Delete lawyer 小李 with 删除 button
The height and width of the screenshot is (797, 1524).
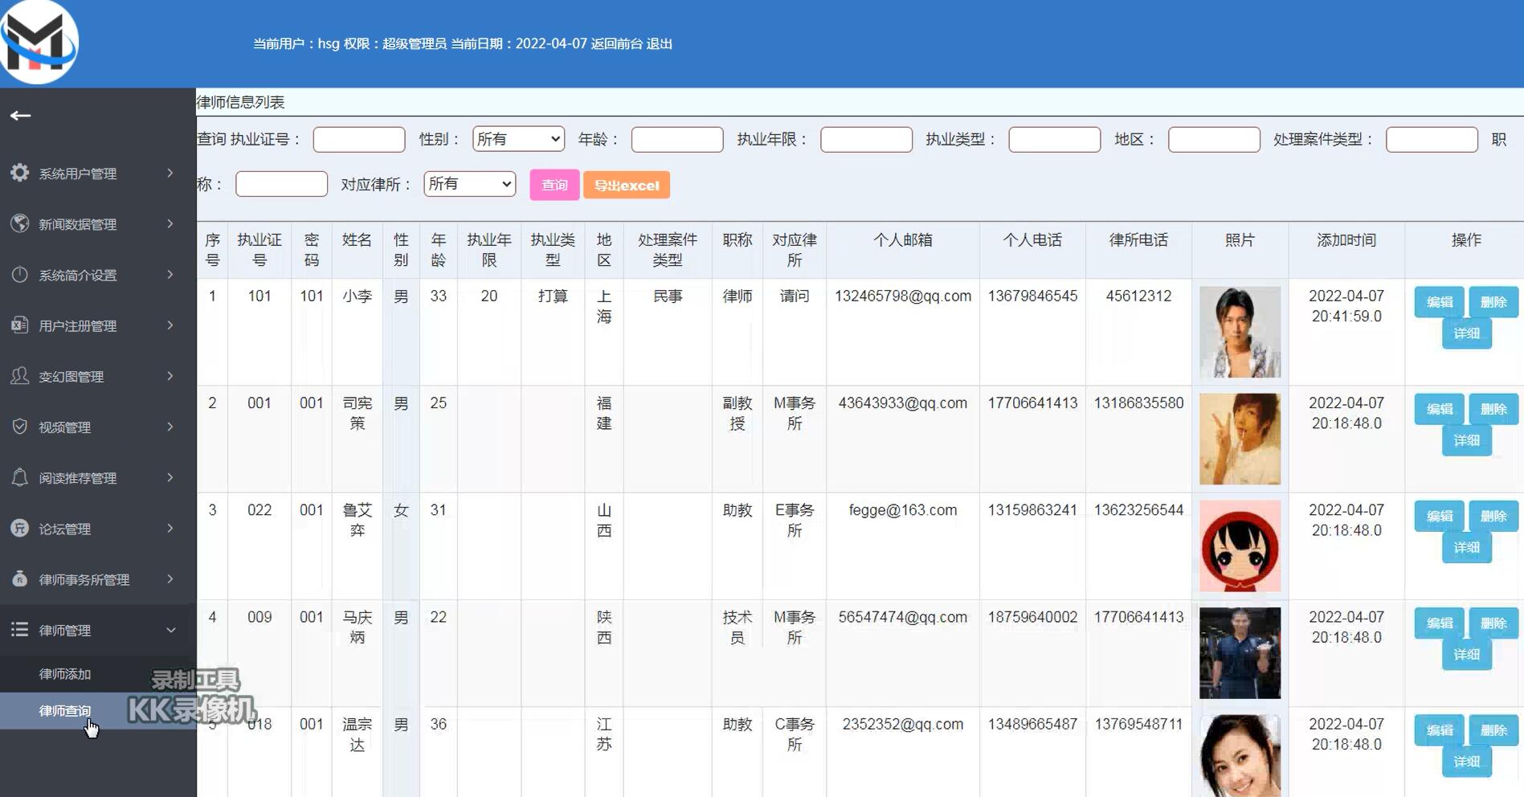[1493, 302]
